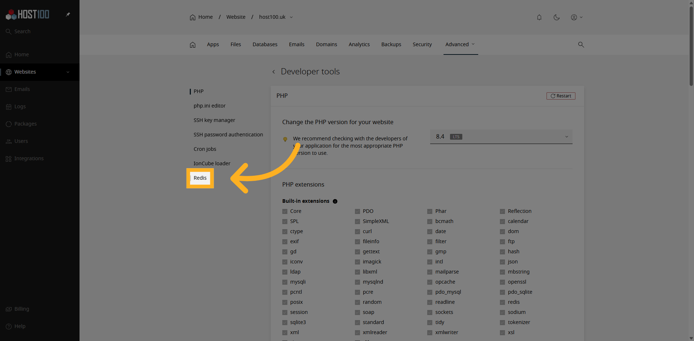Switch to the Apps tab
The width and height of the screenshot is (694, 341).
[x=213, y=44]
